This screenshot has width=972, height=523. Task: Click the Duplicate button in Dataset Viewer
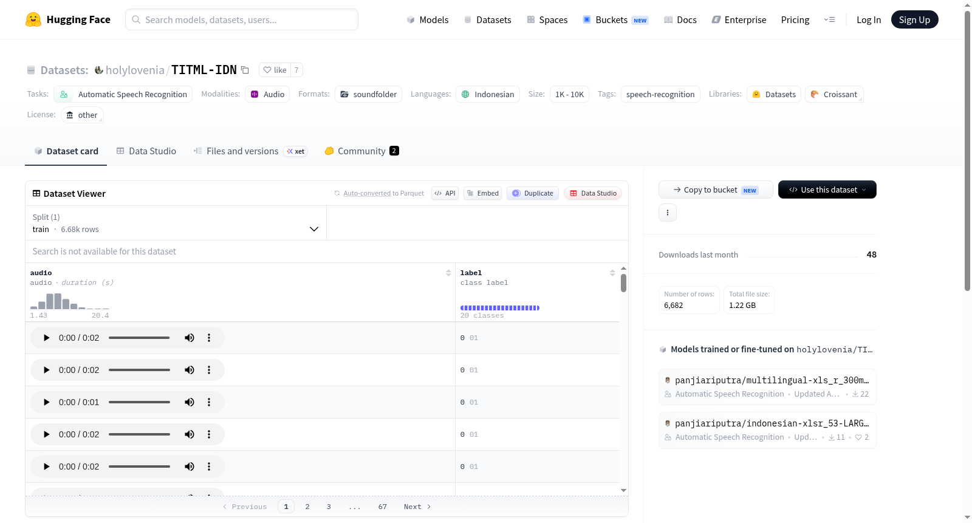coord(533,193)
